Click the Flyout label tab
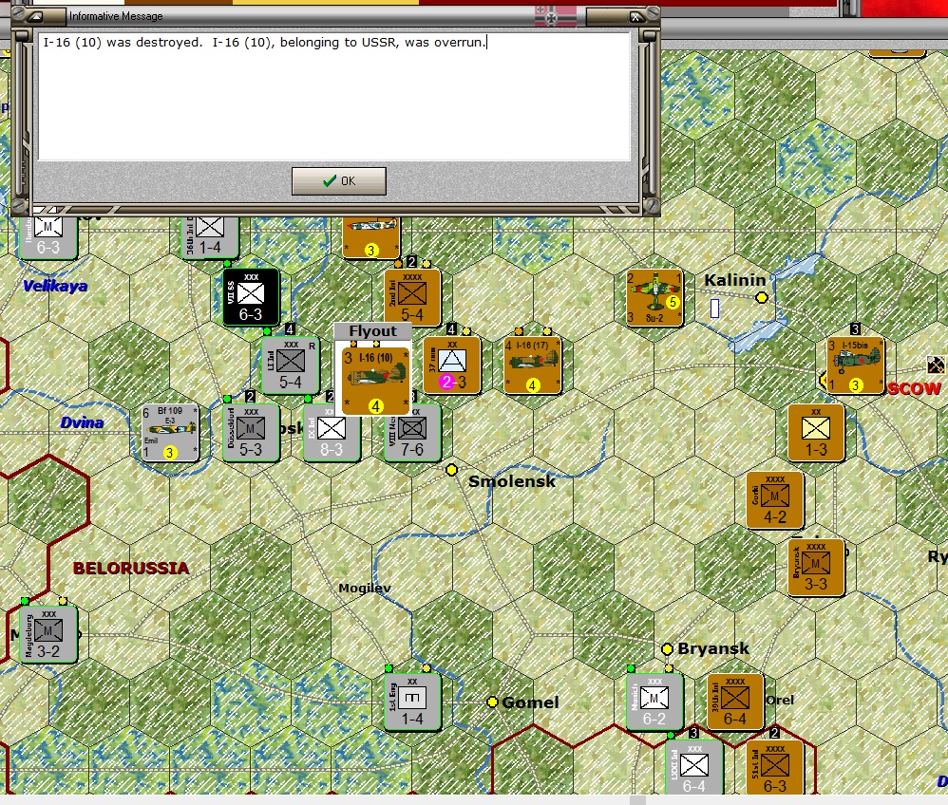This screenshot has width=948, height=805. 373,331
